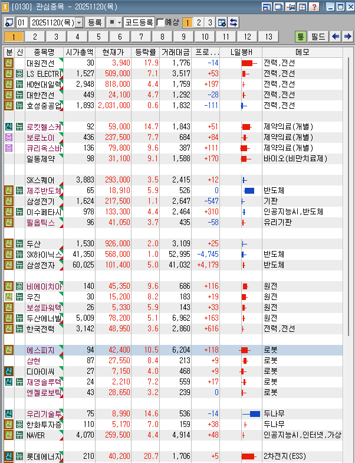Click the 뉴 badge on 로킷헬스케 row
This screenshot has height=463, width=355.
point(19,126)
